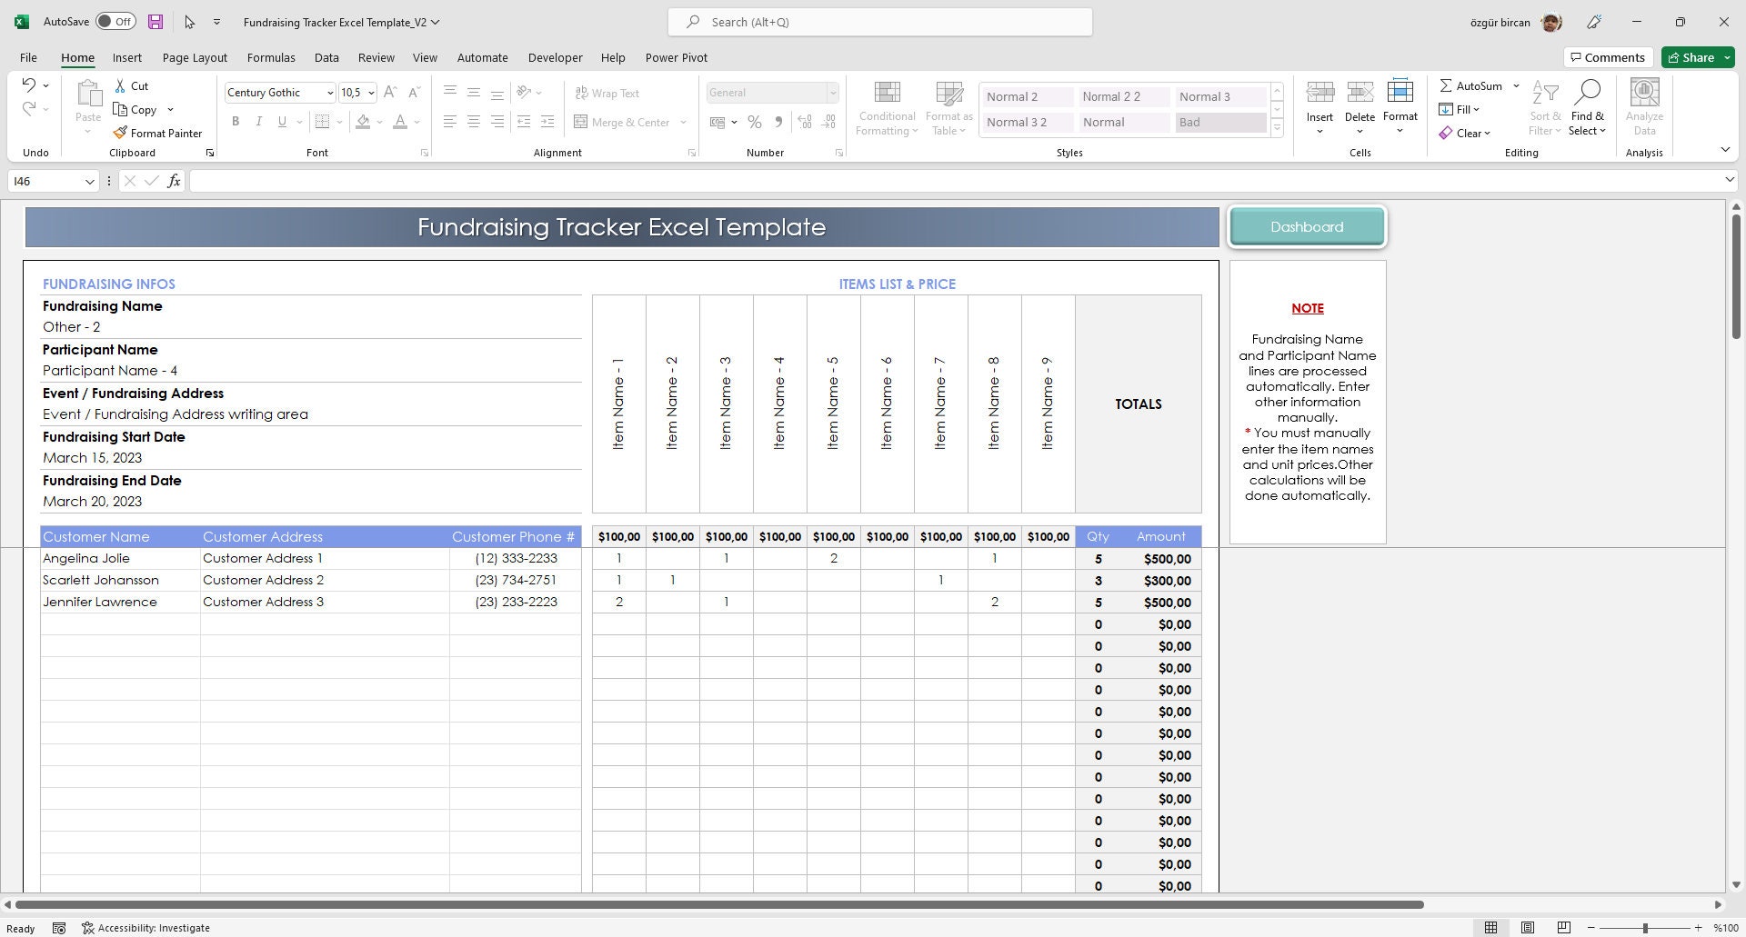Viewport: 1746px width, 937px height.
Task: Click the Wrap Text icon
Action: (607, 93)
